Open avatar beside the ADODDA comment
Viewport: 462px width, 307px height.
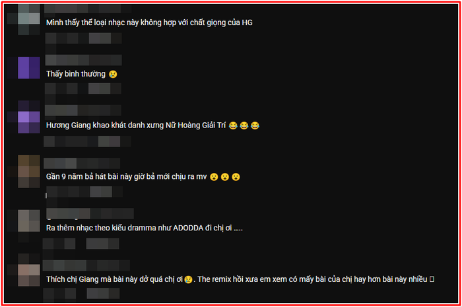click(29, 221)
